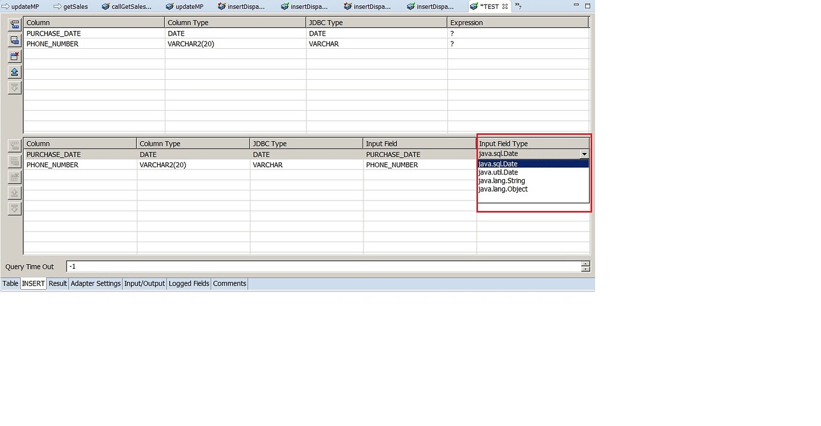Click the Expression cell in the PURCHASE_DATE row

click(x=518, y=33)
